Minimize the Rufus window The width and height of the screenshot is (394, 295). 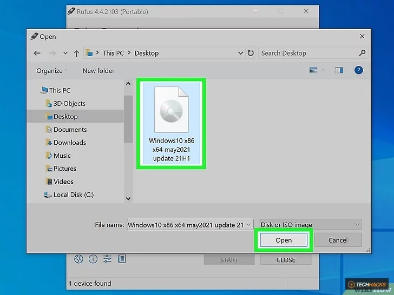click(256, 11)
